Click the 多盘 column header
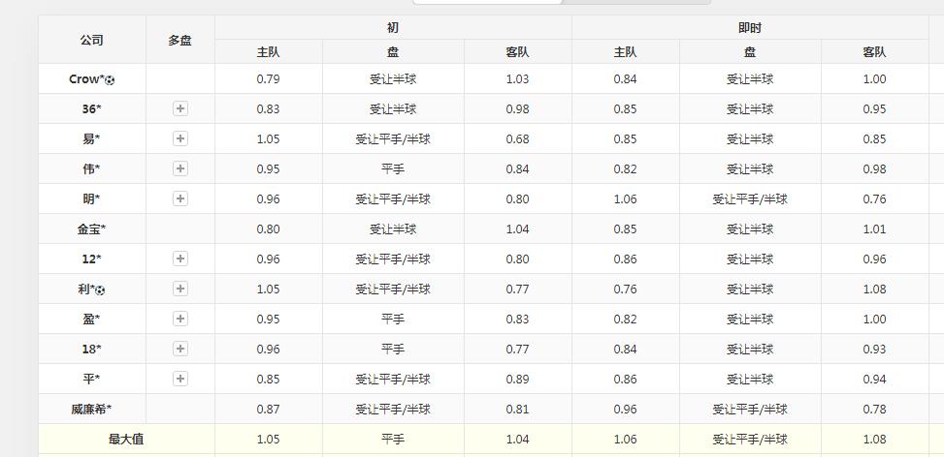The width and height of the screenshot is (944, 457). coord(180,40)
